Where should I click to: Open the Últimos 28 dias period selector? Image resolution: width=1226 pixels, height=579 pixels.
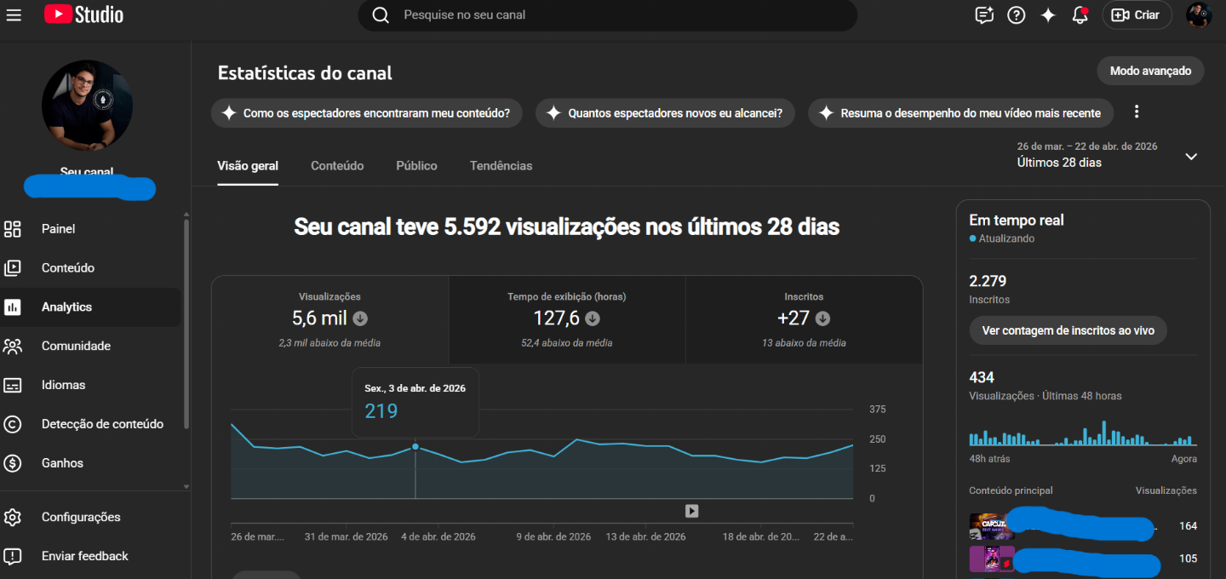point(1107,155)
